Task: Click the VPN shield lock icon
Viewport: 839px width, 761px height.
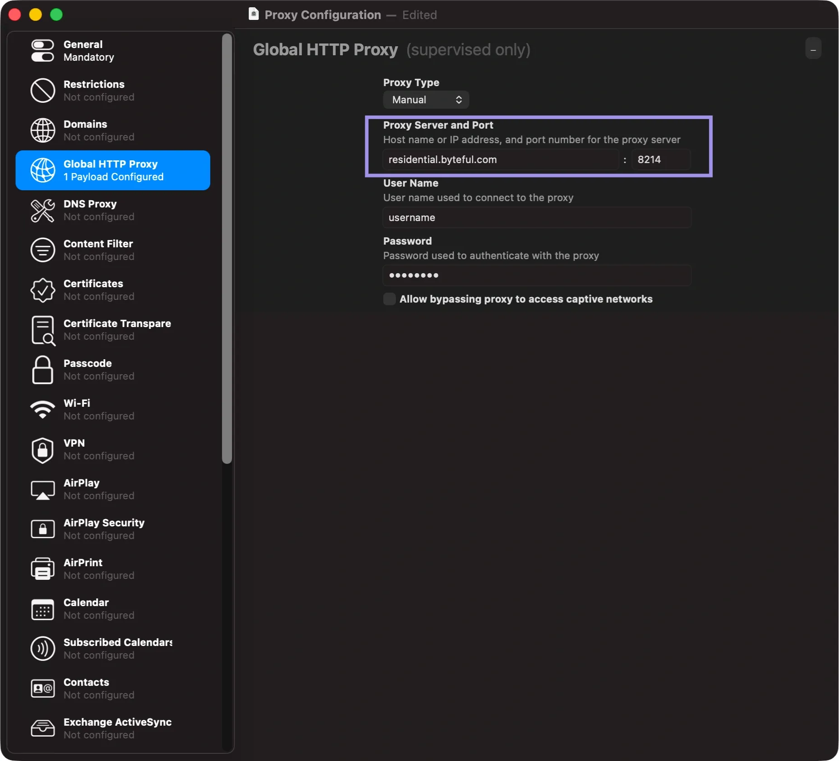Action: point(43,450)
